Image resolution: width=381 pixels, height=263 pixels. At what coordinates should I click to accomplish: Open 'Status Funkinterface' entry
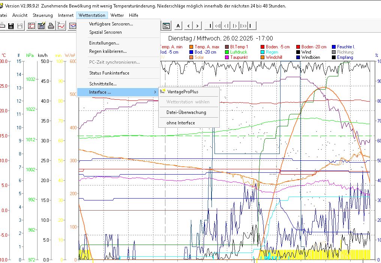pos(109,73)
